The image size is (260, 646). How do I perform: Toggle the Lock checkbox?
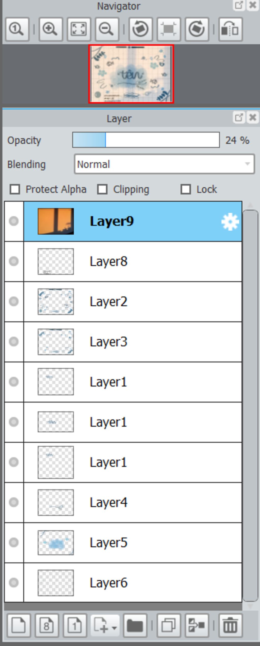point(186,189)
